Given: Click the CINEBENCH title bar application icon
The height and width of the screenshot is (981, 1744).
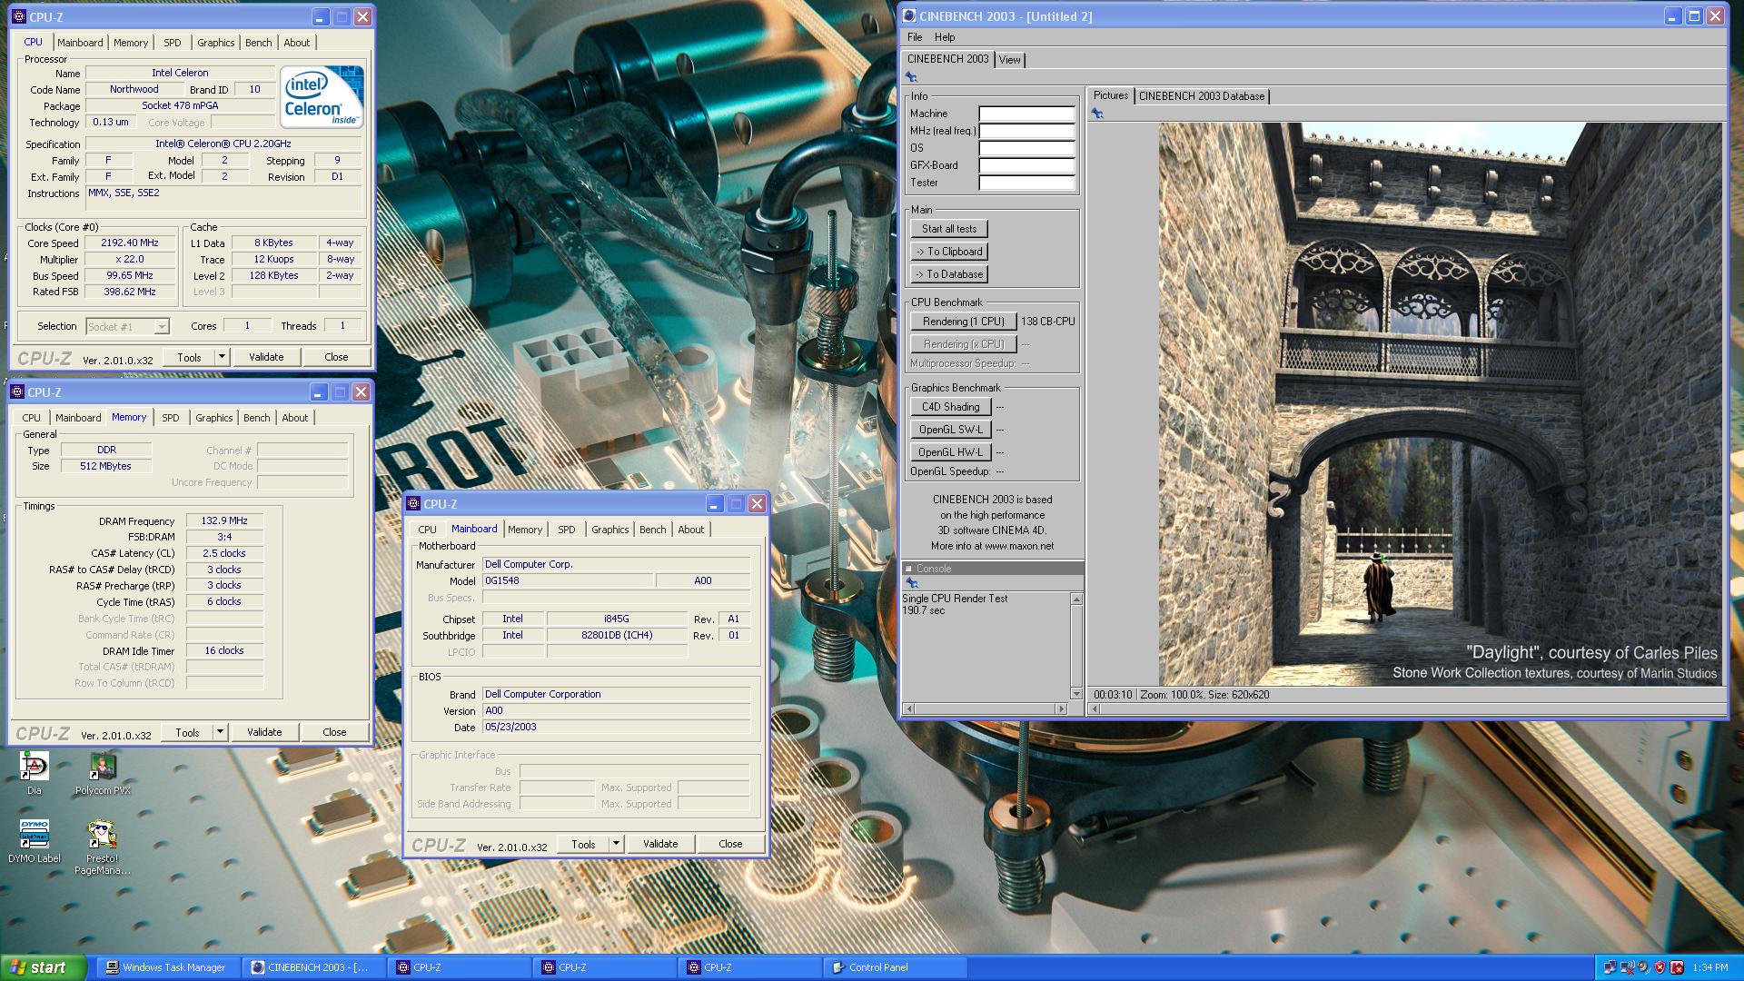Looking at the screenshot, I should coord(909,16).
